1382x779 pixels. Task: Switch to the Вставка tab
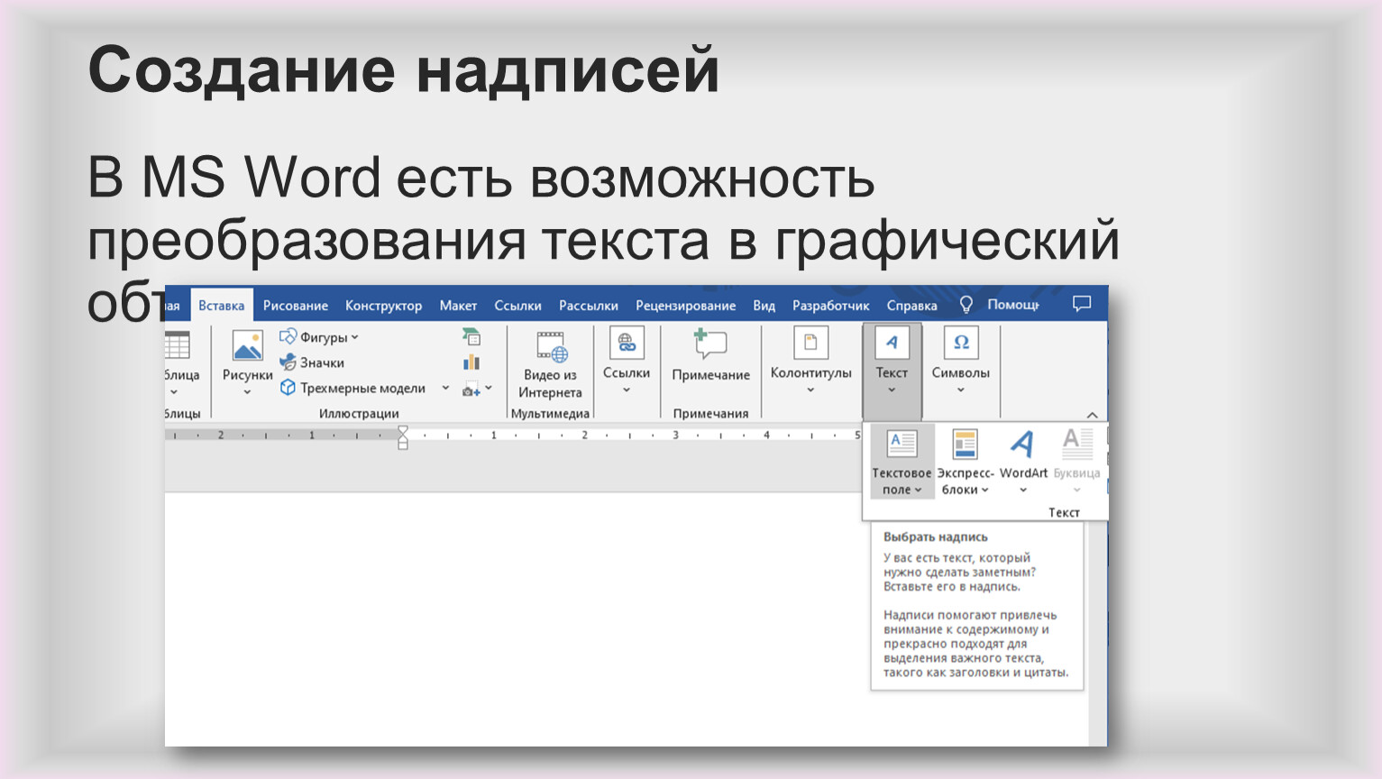pyautogui.click(x=222, y=306)
